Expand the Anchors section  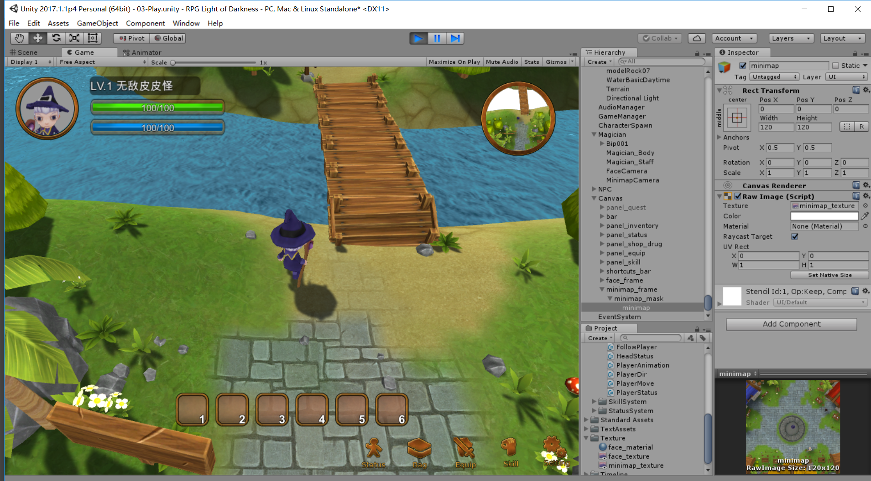719,137
